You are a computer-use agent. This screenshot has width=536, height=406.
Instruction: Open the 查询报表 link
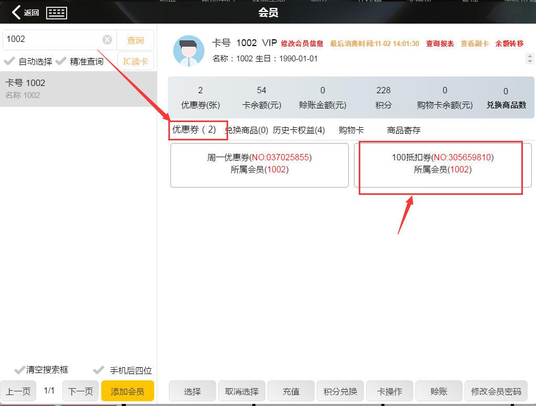pyautogui.click(x=439, y=43)
